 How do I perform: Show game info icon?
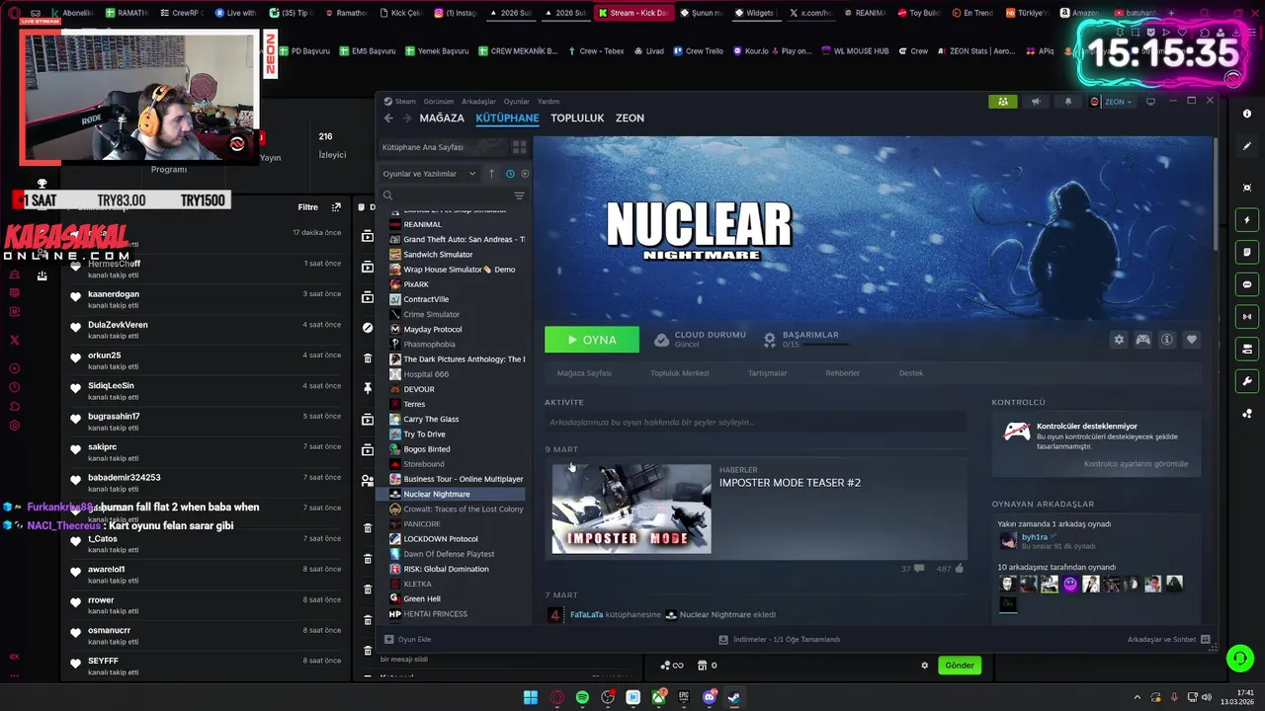coord(1166,340)
